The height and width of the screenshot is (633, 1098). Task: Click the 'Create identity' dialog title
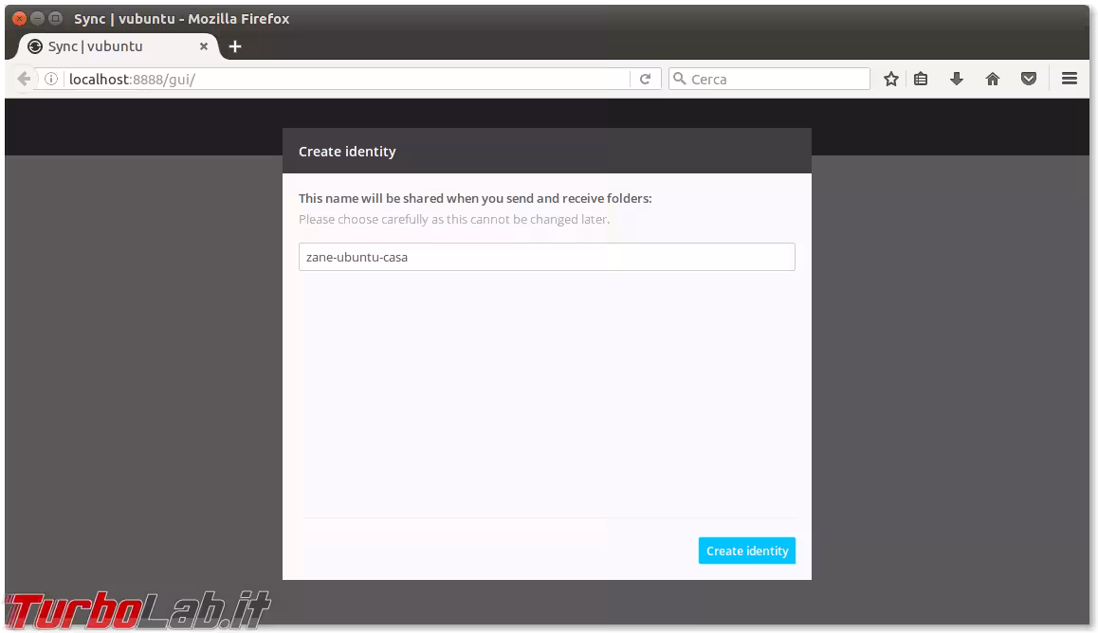[347, 152]
